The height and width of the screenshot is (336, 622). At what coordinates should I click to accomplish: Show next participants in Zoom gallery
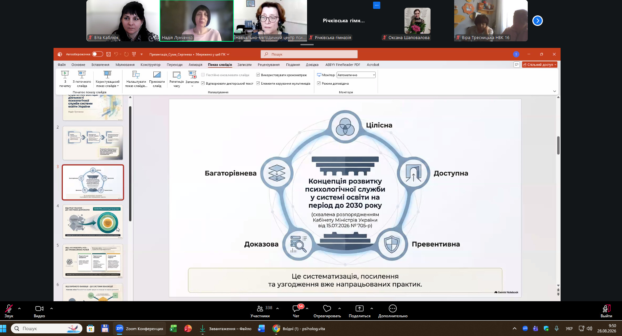click(x=538, y=21)
